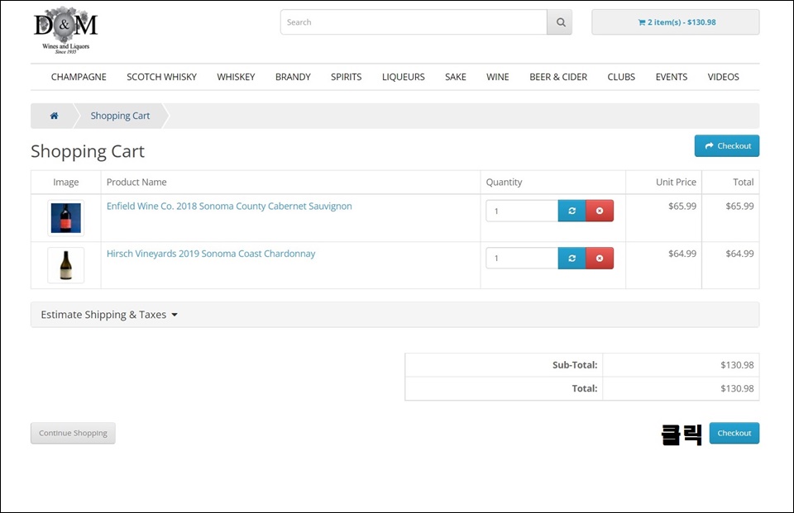The image size is (794, 513).
Task: Open the CHAMPAGNE menu
Action: [x=79, y=77]
